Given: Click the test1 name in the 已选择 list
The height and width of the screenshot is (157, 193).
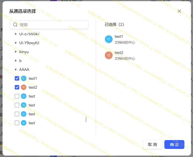Looking at the screenshot, I should (119, 37).
